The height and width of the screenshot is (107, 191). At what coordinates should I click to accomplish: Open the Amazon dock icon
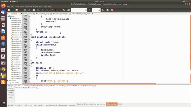click(3, 57)
